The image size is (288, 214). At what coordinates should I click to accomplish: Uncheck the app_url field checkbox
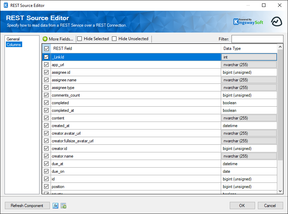click(46, 65)
